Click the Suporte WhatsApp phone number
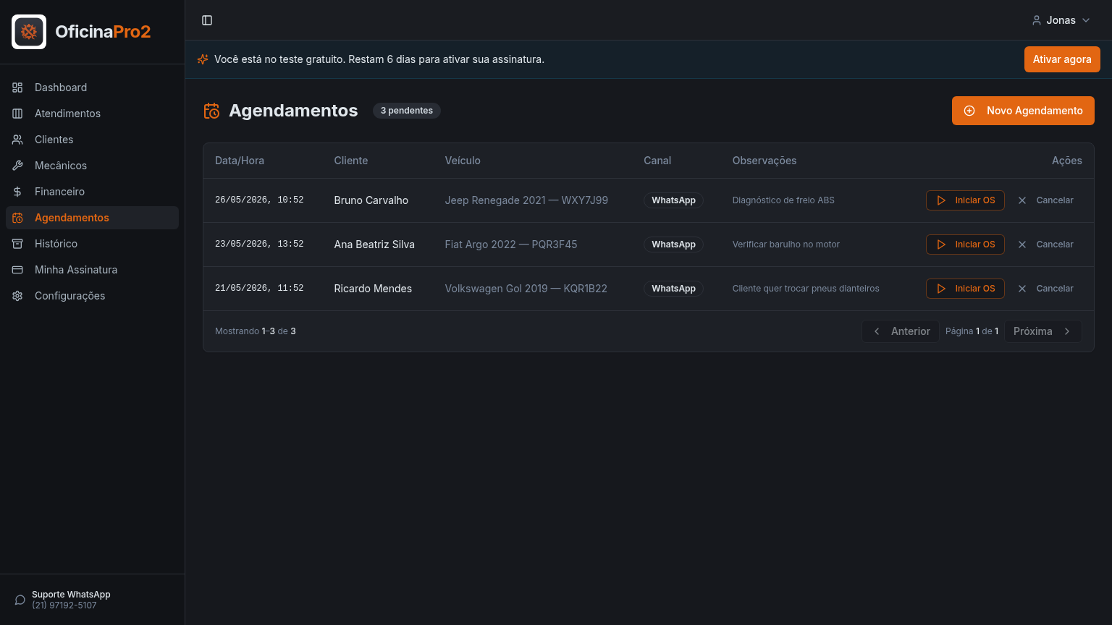The height and width of the screenshot is (625, 1112). tap(64, 605)
